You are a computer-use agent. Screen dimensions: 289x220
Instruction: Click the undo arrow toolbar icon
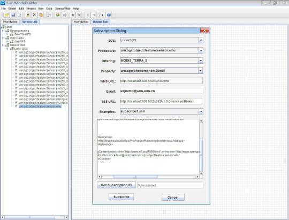coord(88,15)
